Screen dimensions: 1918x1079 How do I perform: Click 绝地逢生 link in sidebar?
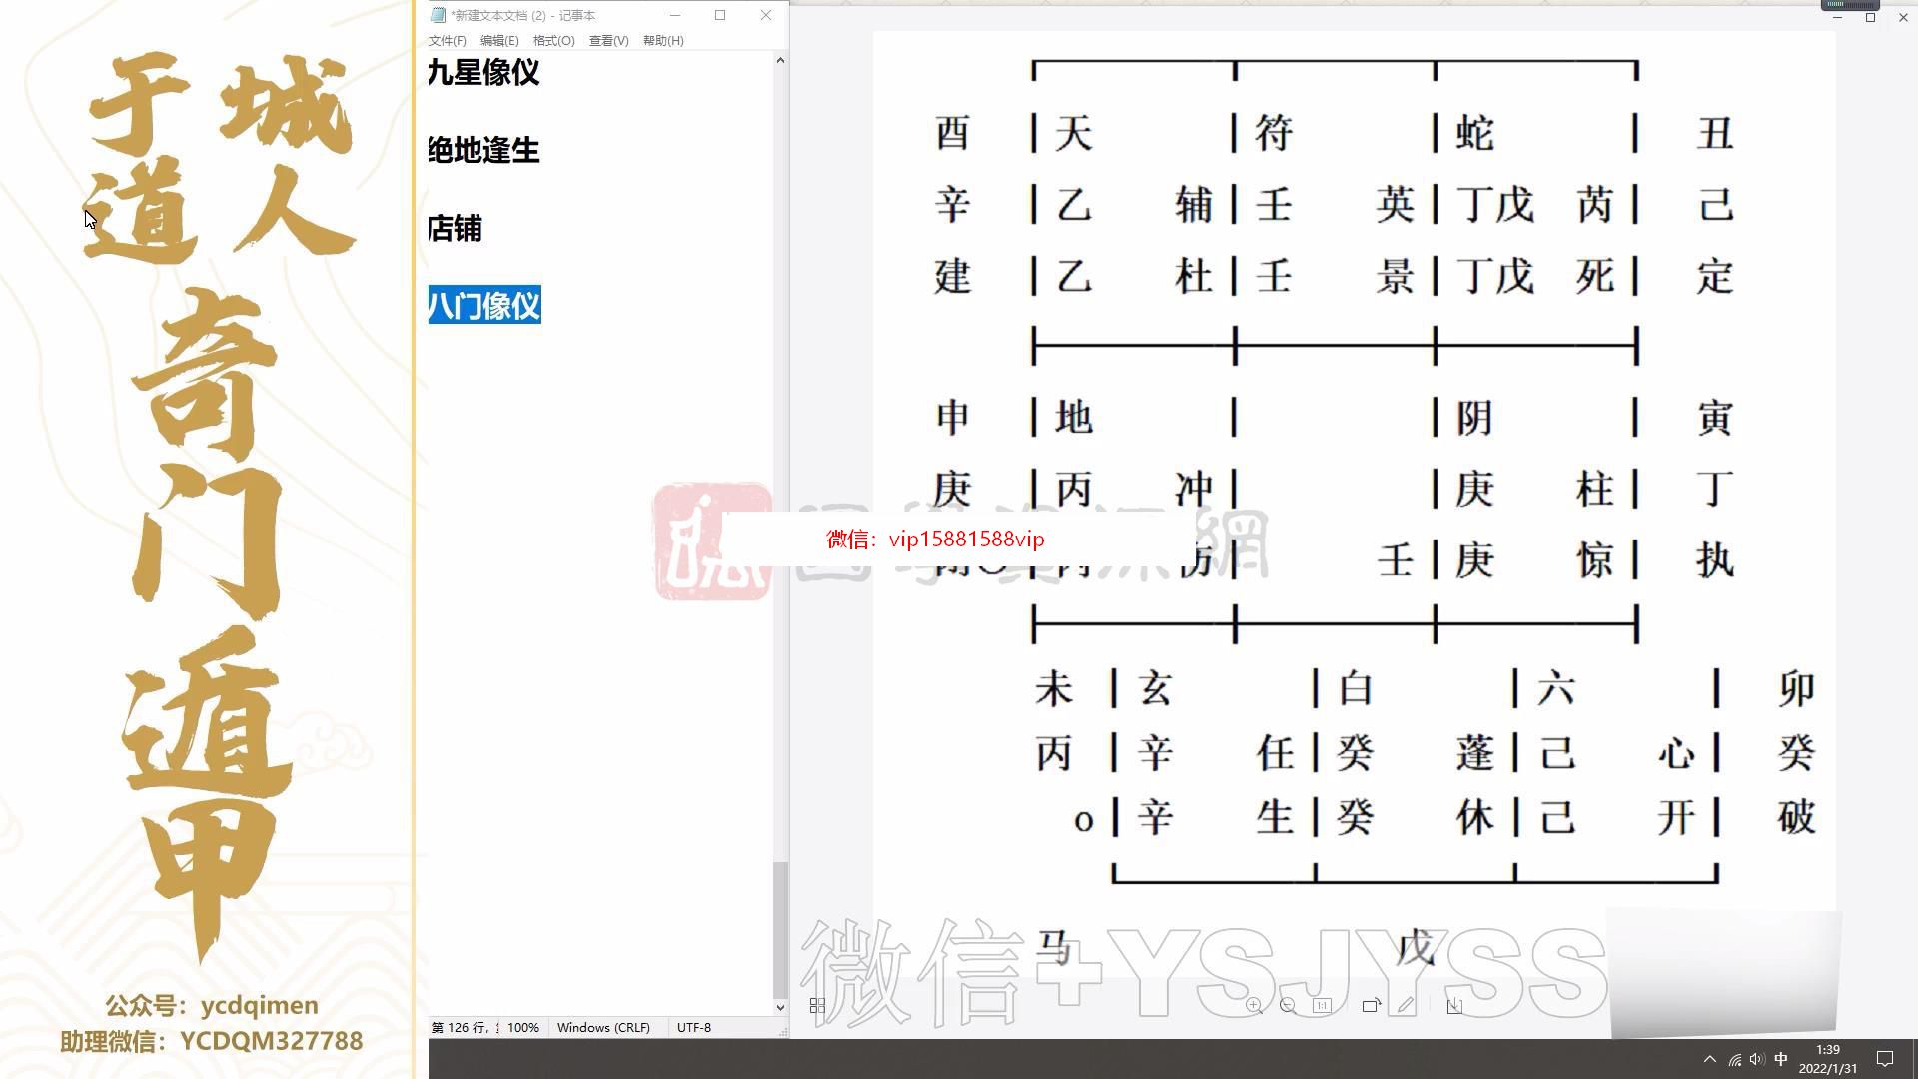(x=483, y=149)
